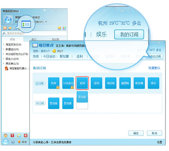Expand the 新建组(0/0) group
The height and width of the screenshot is (151, 169).
[3, 49]
